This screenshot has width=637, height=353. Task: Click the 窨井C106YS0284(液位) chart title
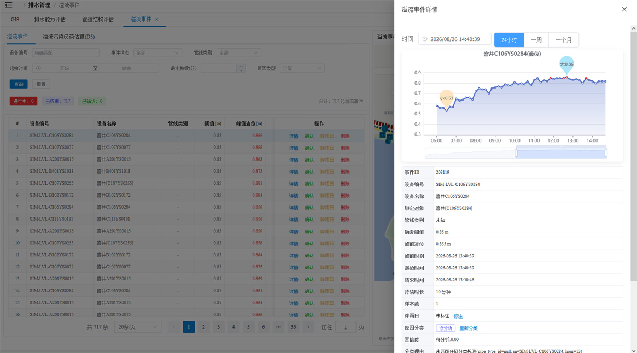click(x=512, y=54)
